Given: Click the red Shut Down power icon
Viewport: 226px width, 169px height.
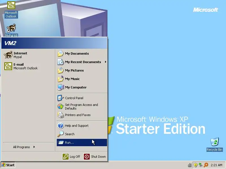Looking at the screenshot, I should pos(87,157).
